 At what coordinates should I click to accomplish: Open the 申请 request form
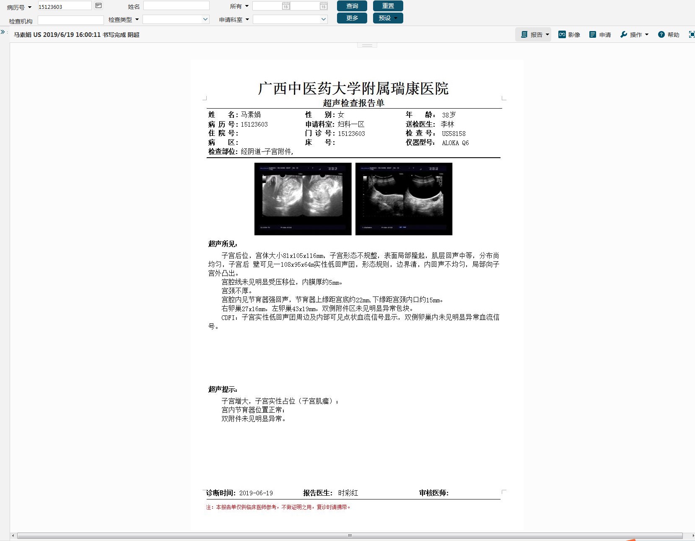600,35
